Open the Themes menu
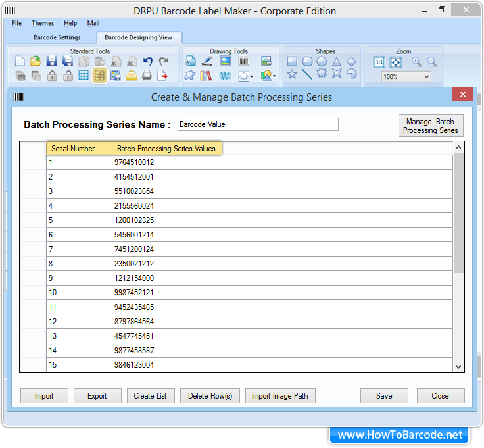The image size is (484, 448). (43, 24)
